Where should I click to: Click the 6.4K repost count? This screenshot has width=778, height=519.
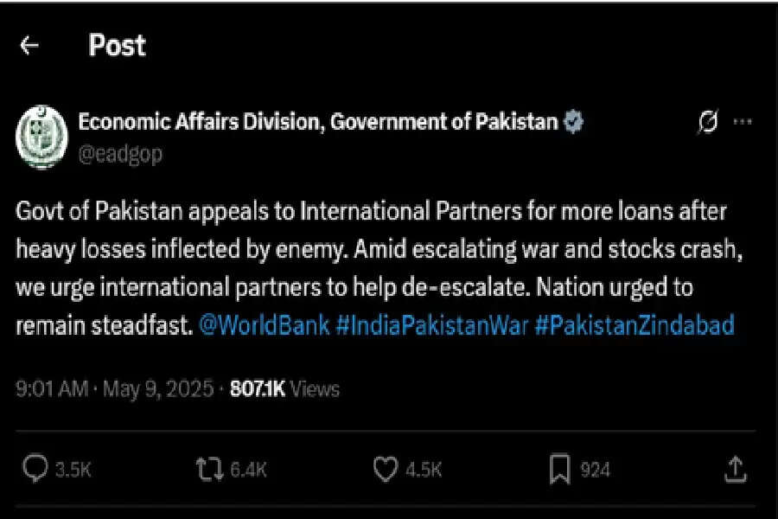tap(249, 470)
